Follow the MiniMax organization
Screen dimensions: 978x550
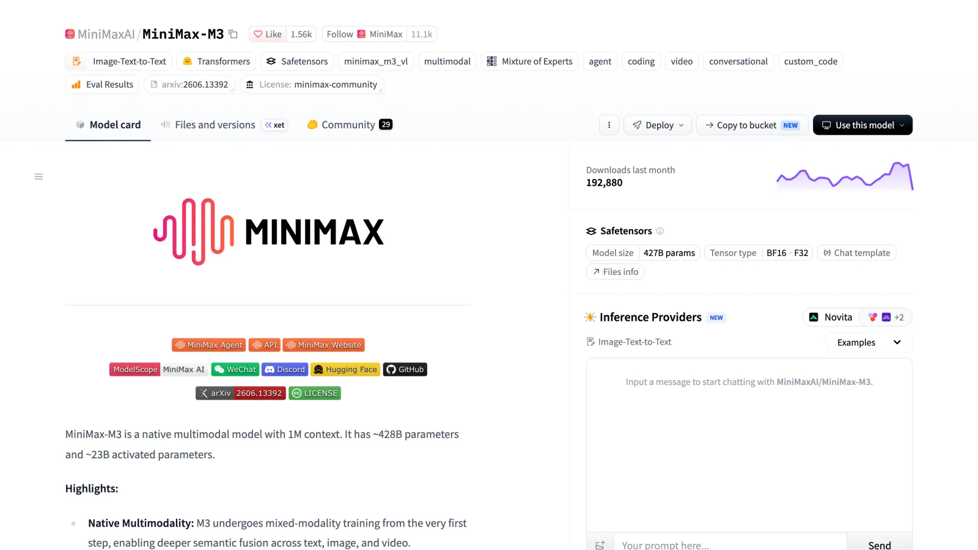tap(364, 34)
